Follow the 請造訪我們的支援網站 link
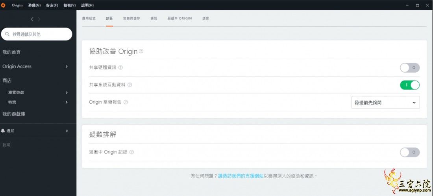The height and width of the screenshot is (196, 433). click(x=241, y=176)
